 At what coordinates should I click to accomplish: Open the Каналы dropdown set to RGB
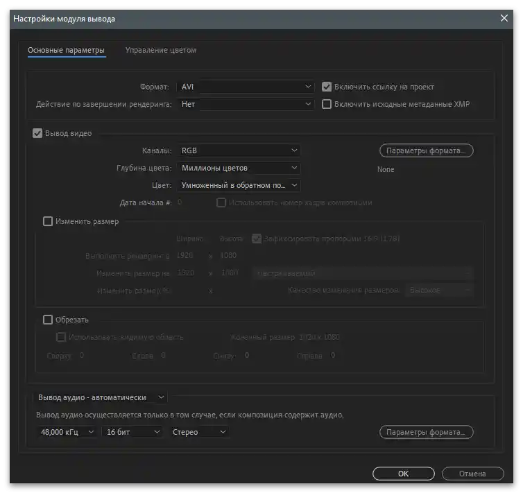coord(239,150)
